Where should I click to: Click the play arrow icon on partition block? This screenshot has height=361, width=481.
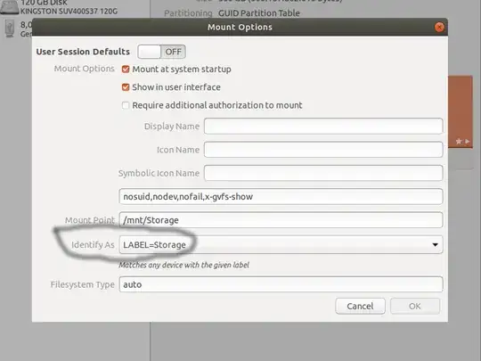pyautogui.click(x=468, y=141)
